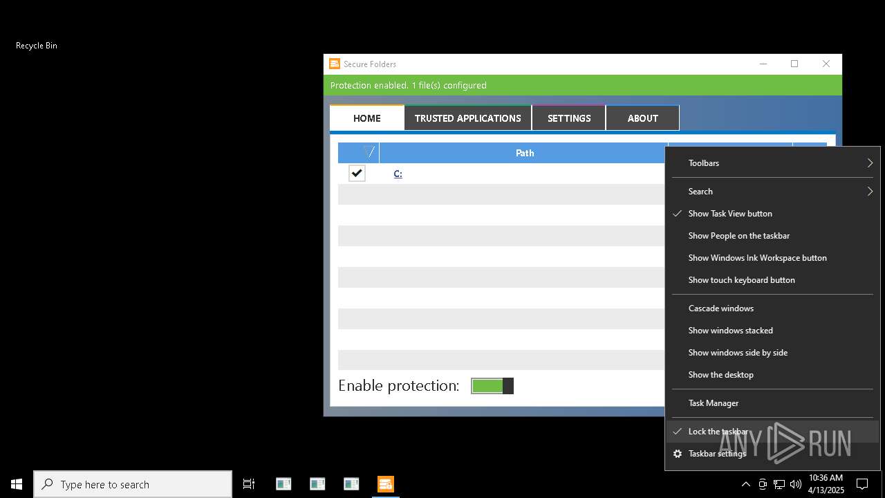Open Taskbar settings
Viewport: 885px width, 498px height.
(772, 454)
